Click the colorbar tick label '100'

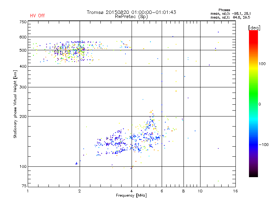262,64
